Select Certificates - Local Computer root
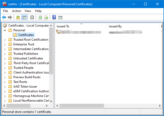The width and height of the screenshot is (164, 116). (28, 26)
